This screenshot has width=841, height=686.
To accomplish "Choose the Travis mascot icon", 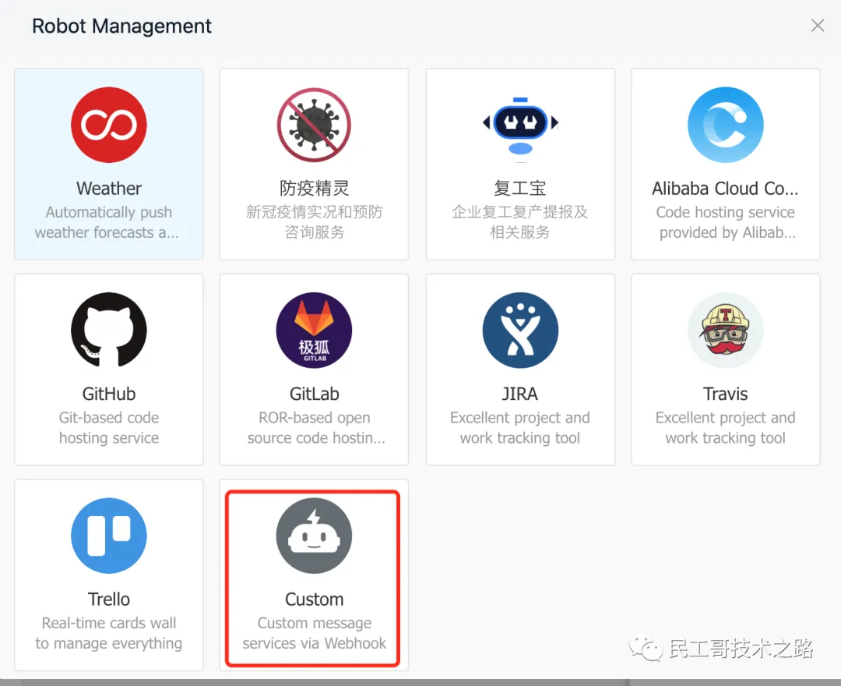I will coord(726,330).
